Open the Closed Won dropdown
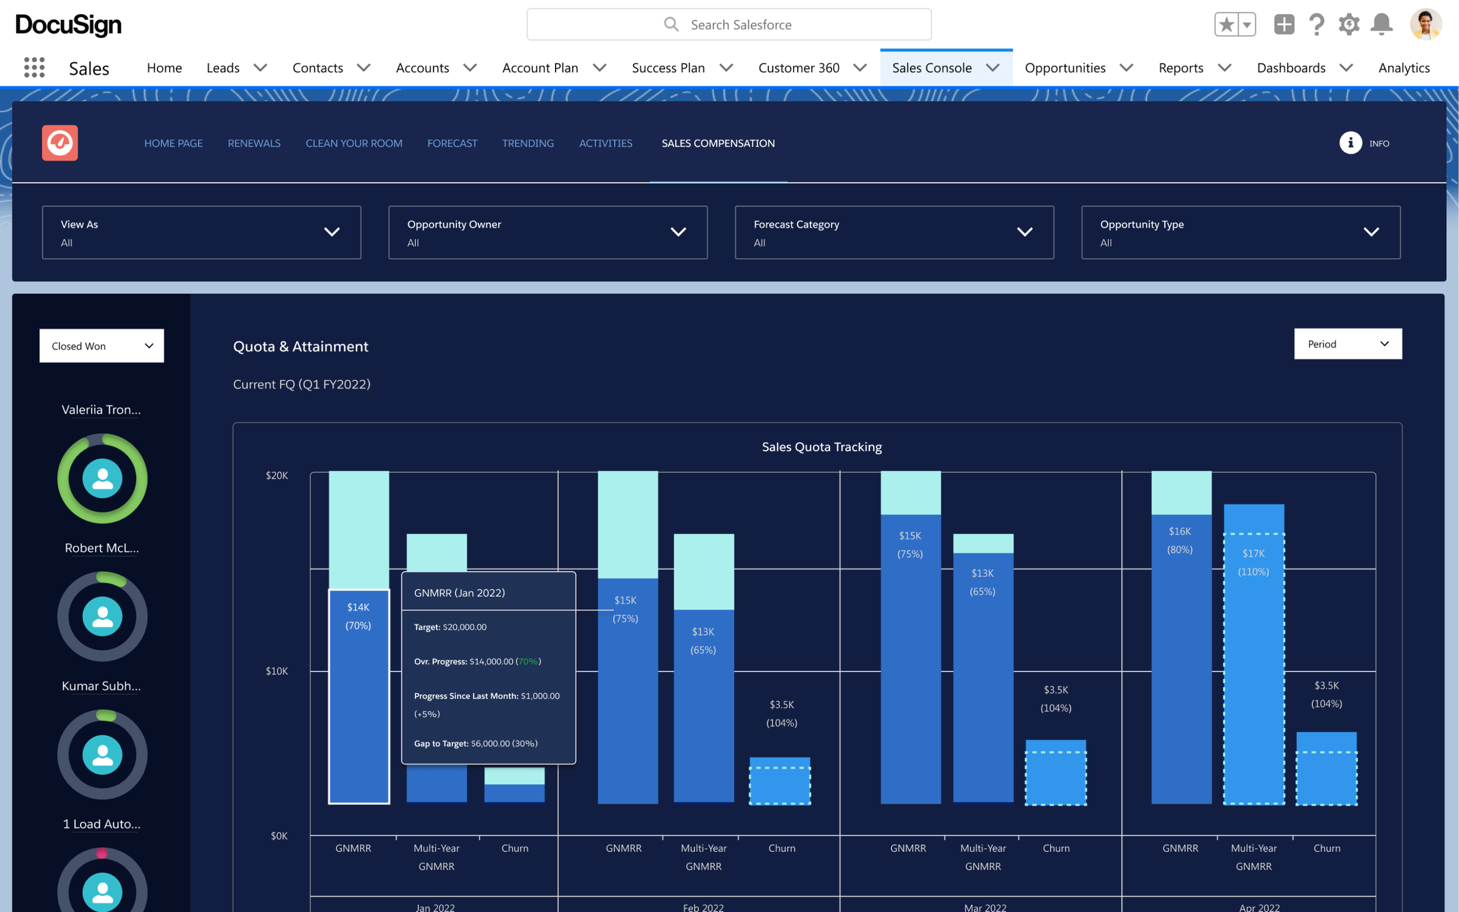Image resolution: width=1459 pixels, height=912 pixels. pyautogui.click(x=102, y=345)
